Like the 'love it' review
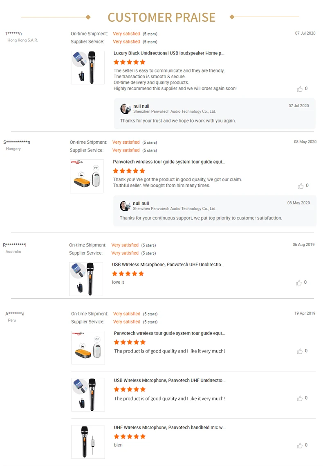This screenshot has height=466, width=323. [299, 283]
